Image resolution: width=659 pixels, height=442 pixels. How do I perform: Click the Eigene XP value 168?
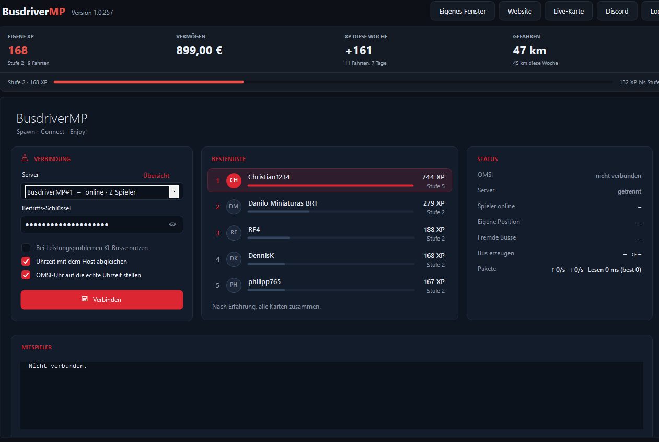[x=18, y=50]
